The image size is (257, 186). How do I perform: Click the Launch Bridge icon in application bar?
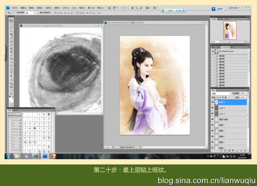(110, 8)
